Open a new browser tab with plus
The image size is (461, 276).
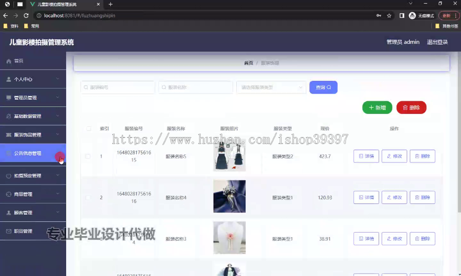pyautogui.click(x=111, y=4)
